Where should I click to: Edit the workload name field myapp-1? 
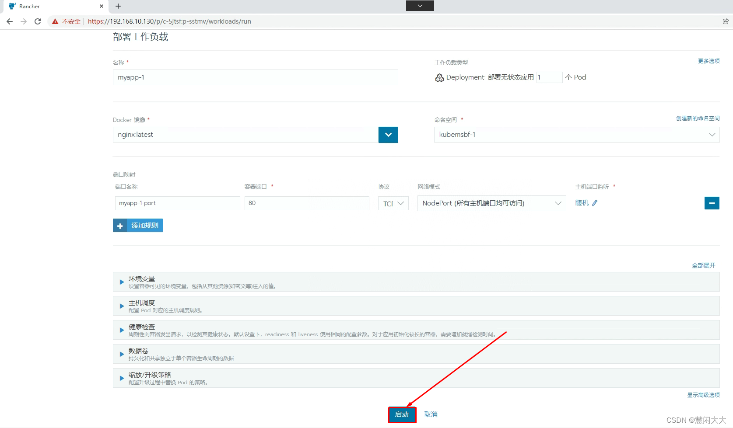255,77
